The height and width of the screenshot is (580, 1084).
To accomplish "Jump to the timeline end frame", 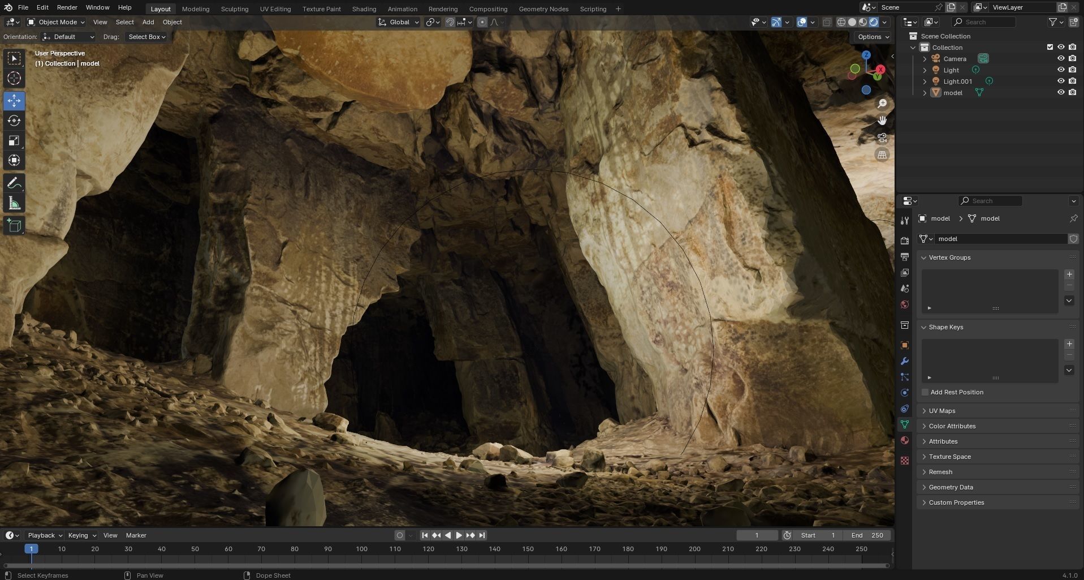I will (x=482, y=535).
